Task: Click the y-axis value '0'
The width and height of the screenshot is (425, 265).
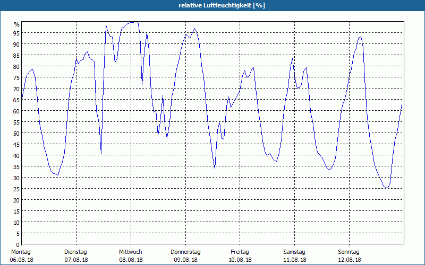Action: [18, 245]
